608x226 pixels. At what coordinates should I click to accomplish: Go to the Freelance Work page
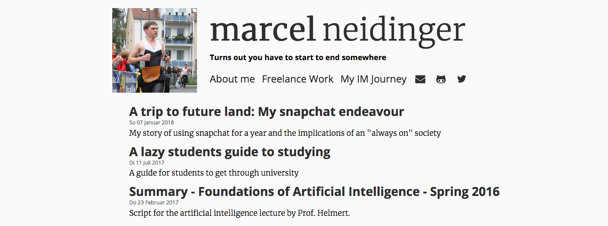coord(298,79)
